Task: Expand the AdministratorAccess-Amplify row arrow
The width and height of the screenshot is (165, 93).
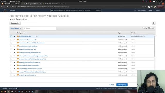Action: pyautogui.click(x=14, y=40)
